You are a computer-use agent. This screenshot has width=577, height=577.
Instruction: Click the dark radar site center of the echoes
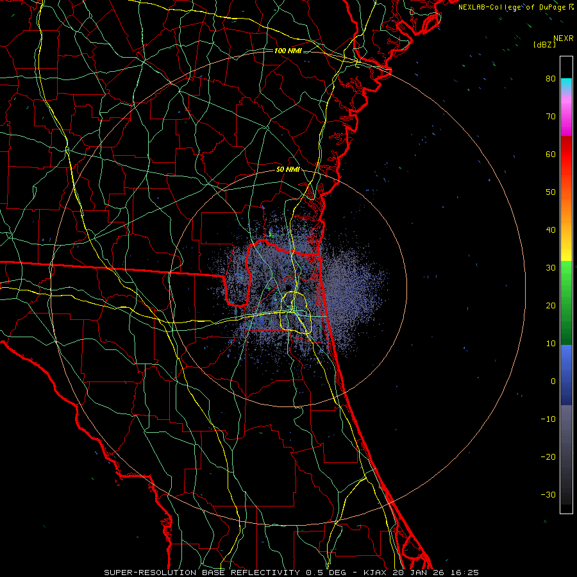pyautogui.click(x=288, y=288)
